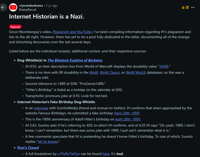Click the "2 yr. ago" timestamp

pyautogui.click(x=52, y=6)
